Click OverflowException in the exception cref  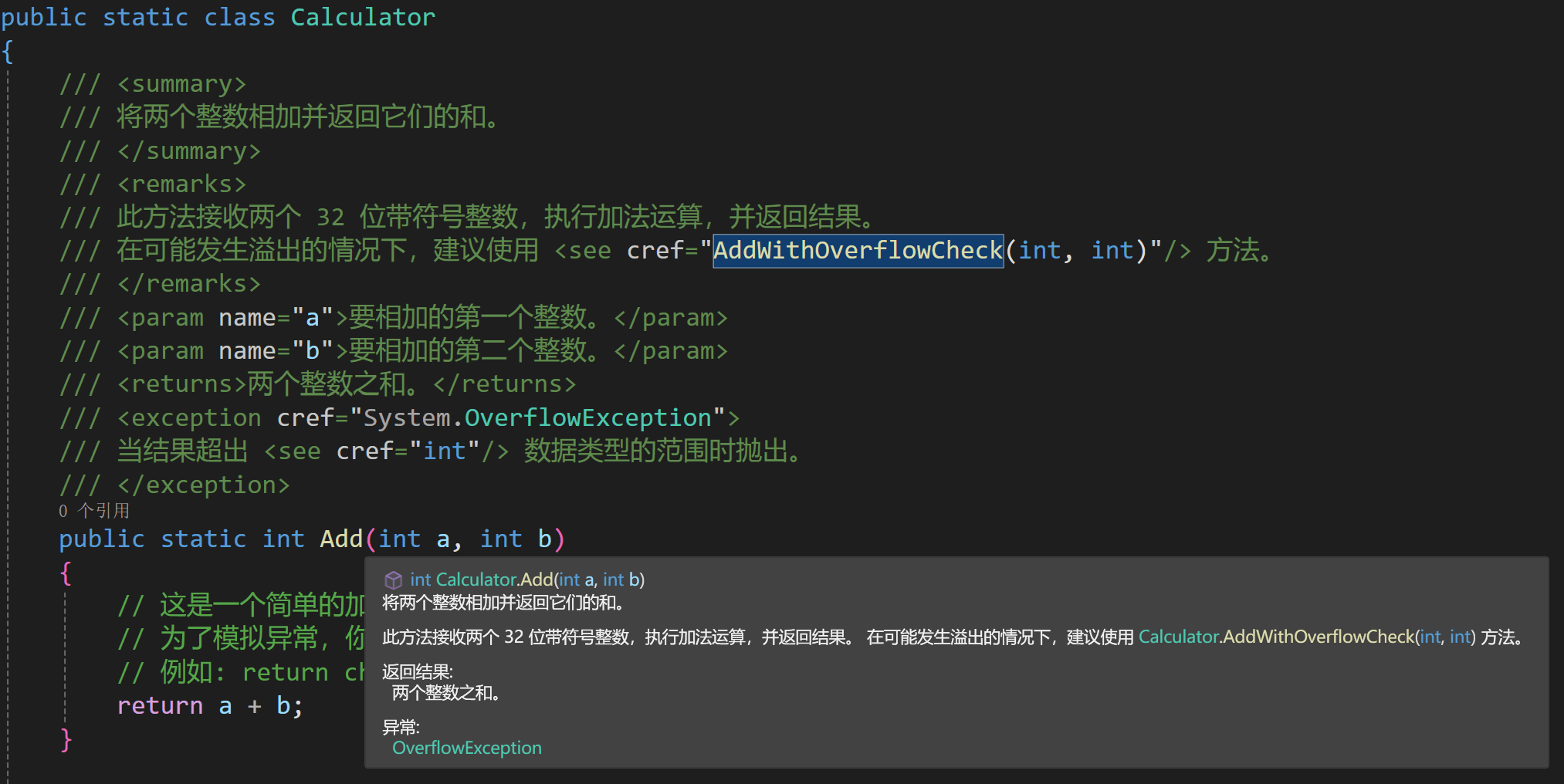(x=587, y=417)
